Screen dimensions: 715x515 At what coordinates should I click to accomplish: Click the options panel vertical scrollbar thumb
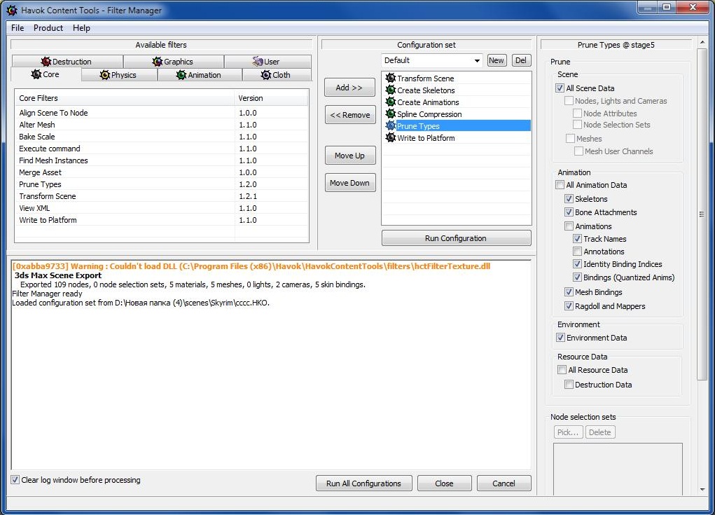tap(702, 214)
